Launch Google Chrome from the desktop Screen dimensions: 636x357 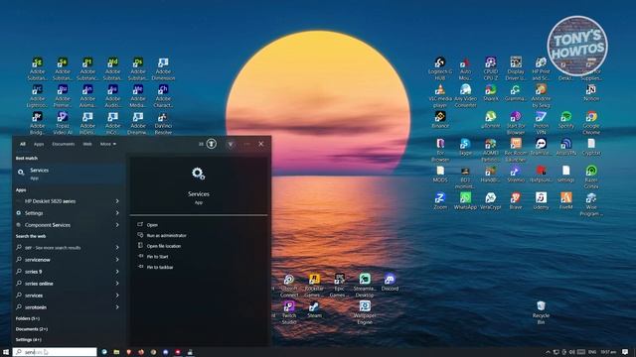click(x=591, y=123)
